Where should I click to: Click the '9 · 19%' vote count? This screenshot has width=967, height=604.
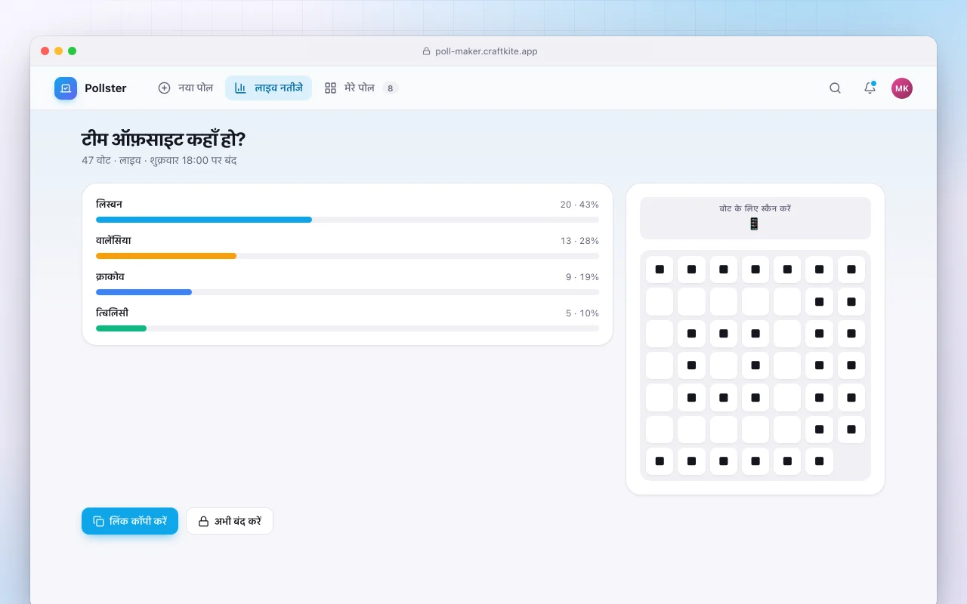point(582,277)
